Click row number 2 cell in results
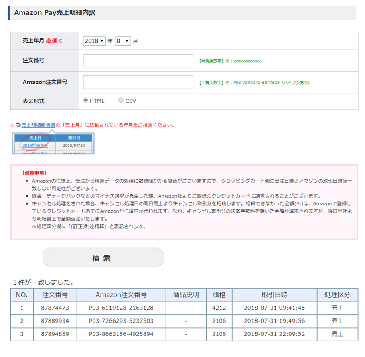This screenshot has height=357, width=365. tap(22, 321)
